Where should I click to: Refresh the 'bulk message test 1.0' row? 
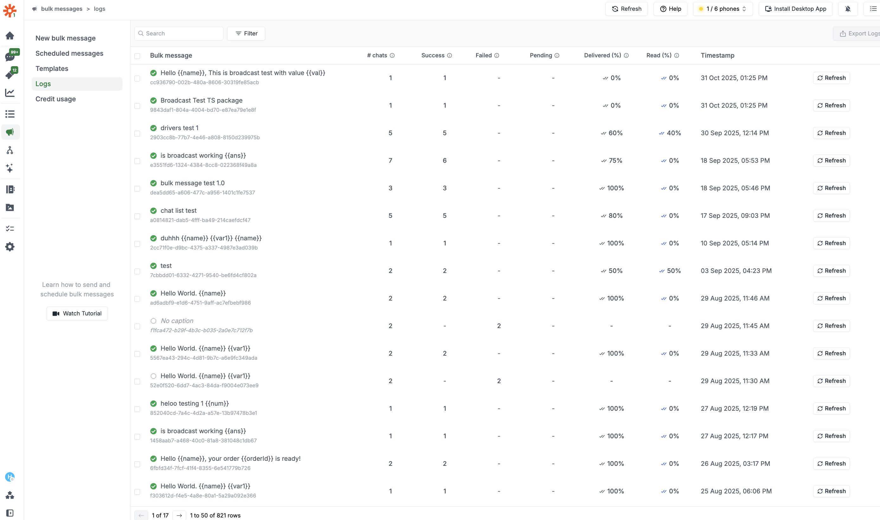pyautogui.click(x=831, y=188)
